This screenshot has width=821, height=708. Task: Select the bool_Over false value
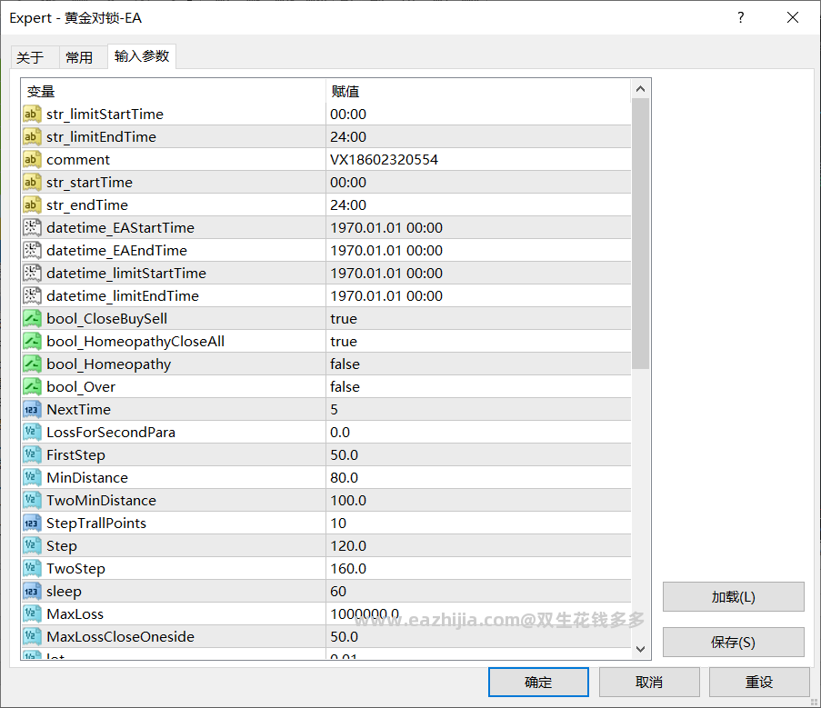345,386
